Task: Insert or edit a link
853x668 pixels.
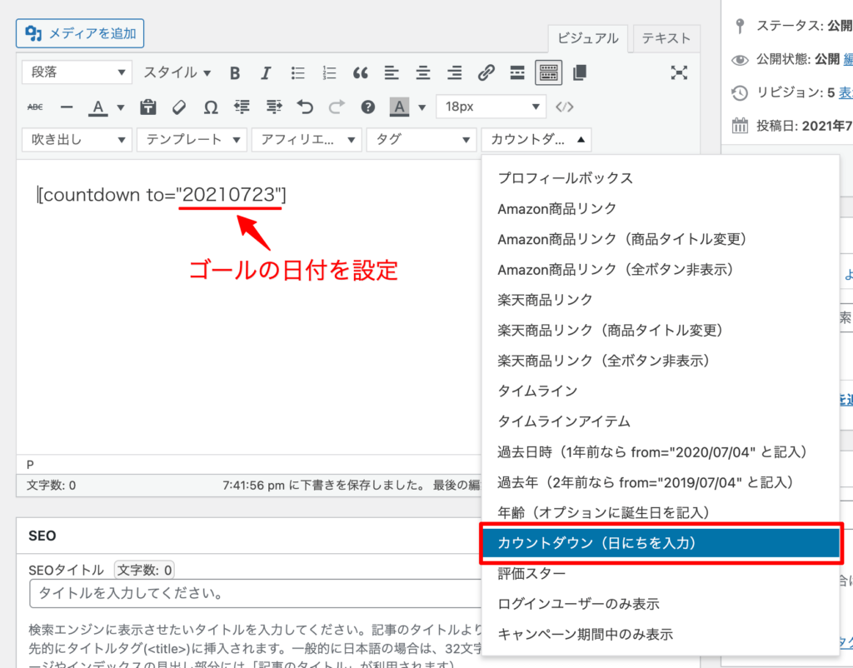Action: coord(486,73)
